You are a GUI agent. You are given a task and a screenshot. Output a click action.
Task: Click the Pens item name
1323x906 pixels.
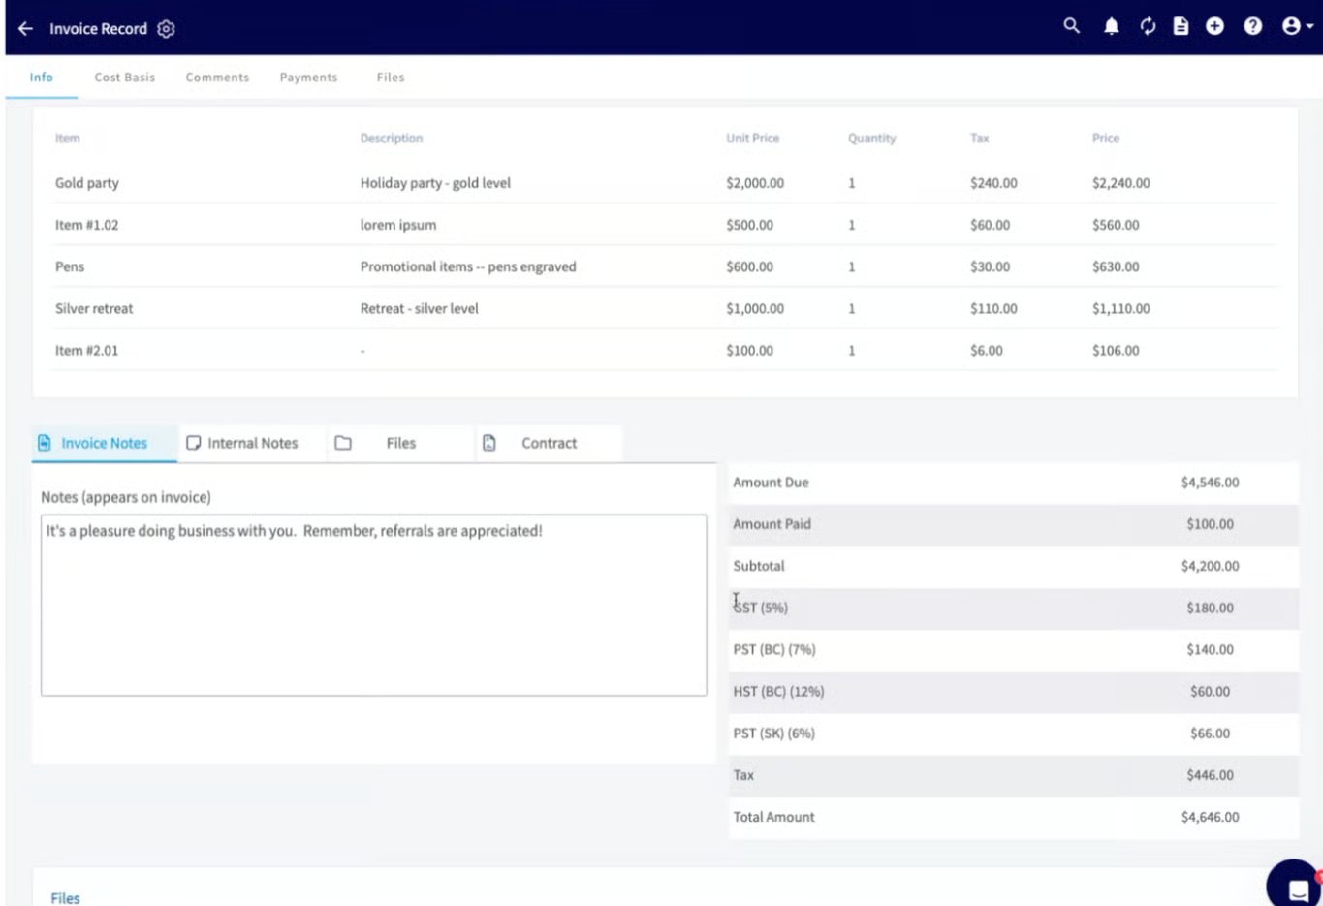pos(70,266)
